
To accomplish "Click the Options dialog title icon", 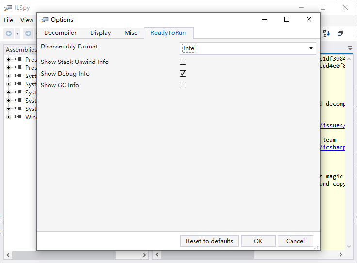I will tap(45, 20).
